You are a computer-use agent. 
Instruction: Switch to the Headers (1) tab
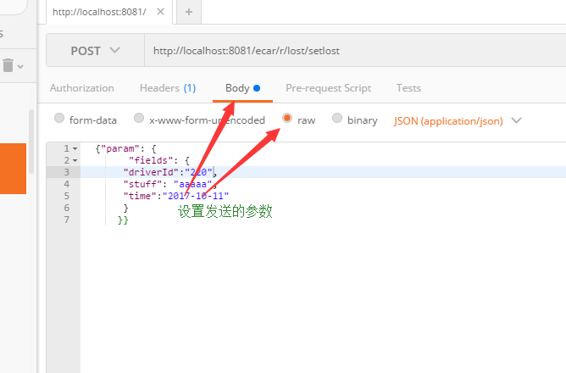[168, 88]
